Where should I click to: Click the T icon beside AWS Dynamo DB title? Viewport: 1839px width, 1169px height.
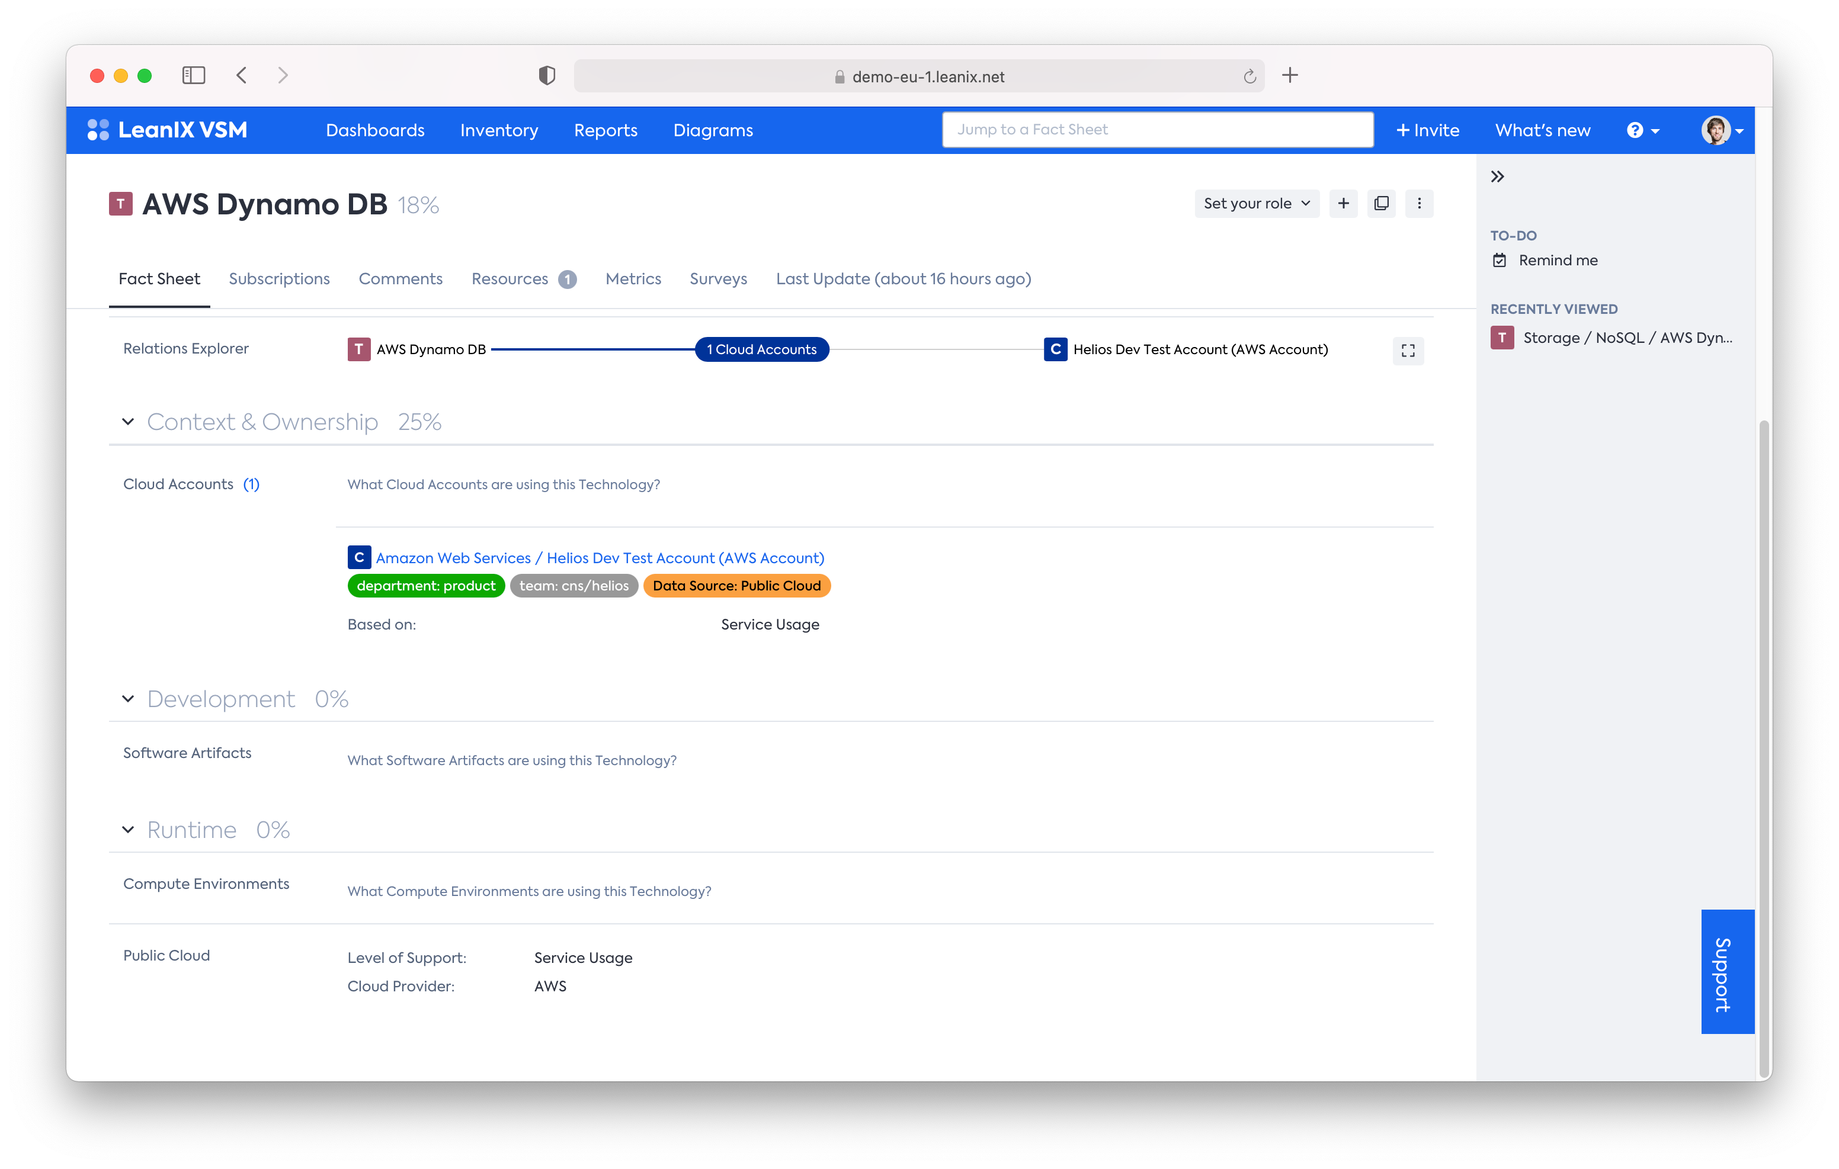(x=121, y=204)
